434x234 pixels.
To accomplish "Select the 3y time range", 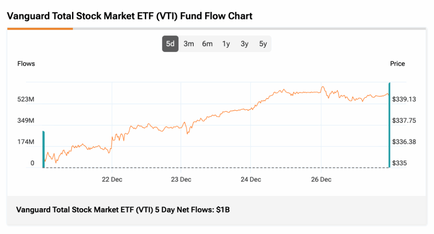I will (x=245, y=44).
